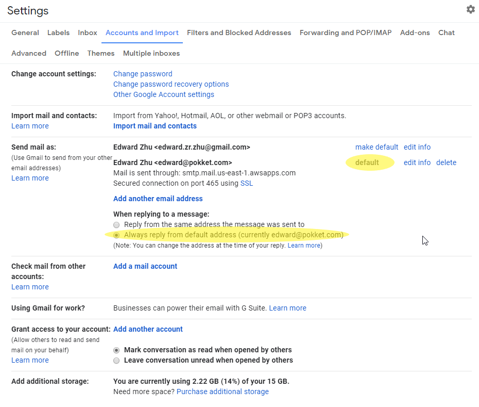Screen dimensions: 479x407
Task: Click the smtp.mail.us-east-1.awsapps.com text
Action: pyautogui.click(x=239, y=173)
